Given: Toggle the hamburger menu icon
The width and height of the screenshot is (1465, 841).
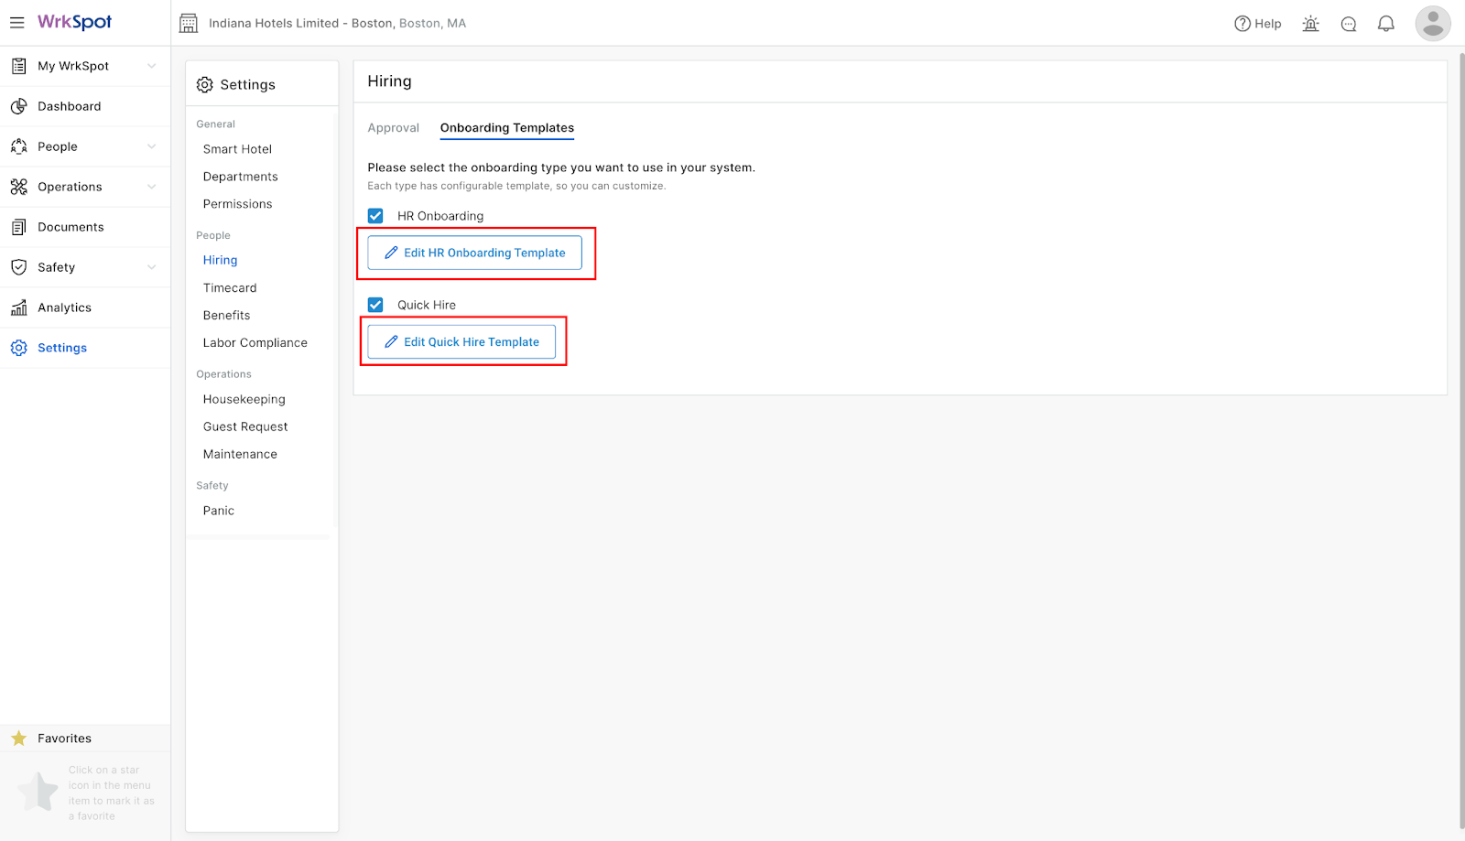Looking at the screenshot, I should (16, 22).
